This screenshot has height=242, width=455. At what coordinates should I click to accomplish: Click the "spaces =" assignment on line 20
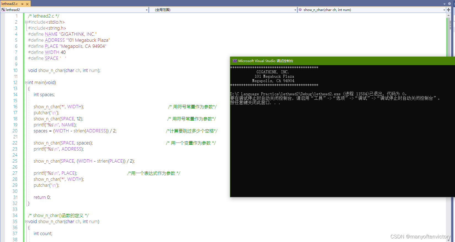(75, 131)
